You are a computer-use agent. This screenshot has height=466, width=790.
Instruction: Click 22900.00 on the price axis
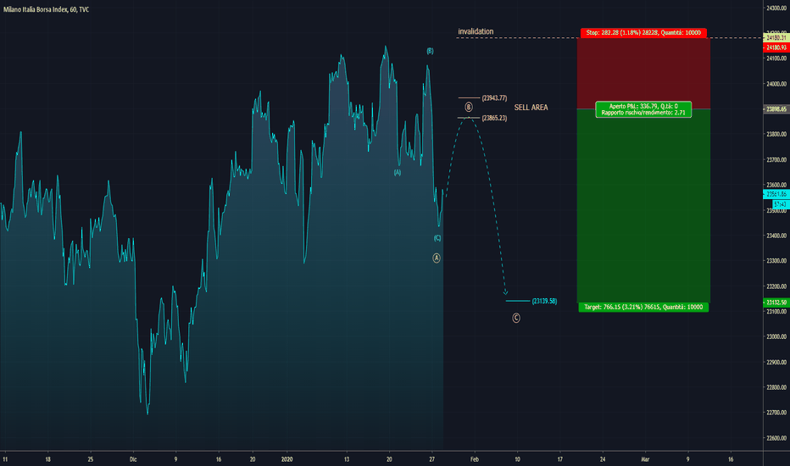pos(776,363)
